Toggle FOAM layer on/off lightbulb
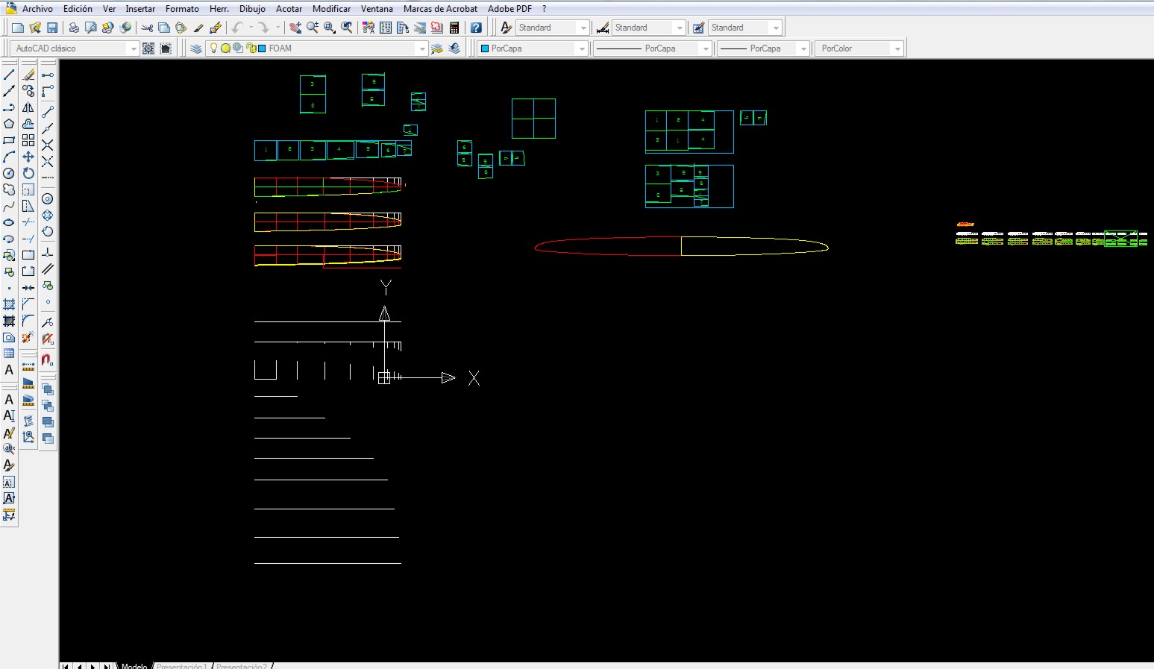The width and height of the screenshot is (1154, 669). coord(213,48)
